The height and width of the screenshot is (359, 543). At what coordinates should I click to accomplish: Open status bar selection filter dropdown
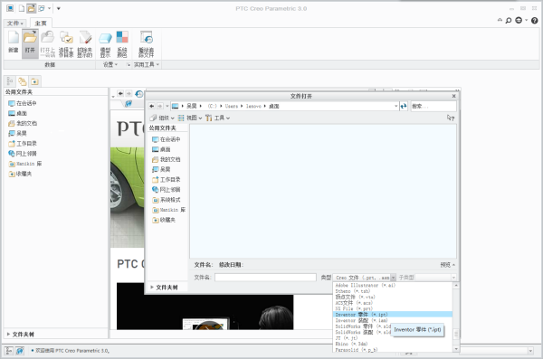[x=530, y=351]
